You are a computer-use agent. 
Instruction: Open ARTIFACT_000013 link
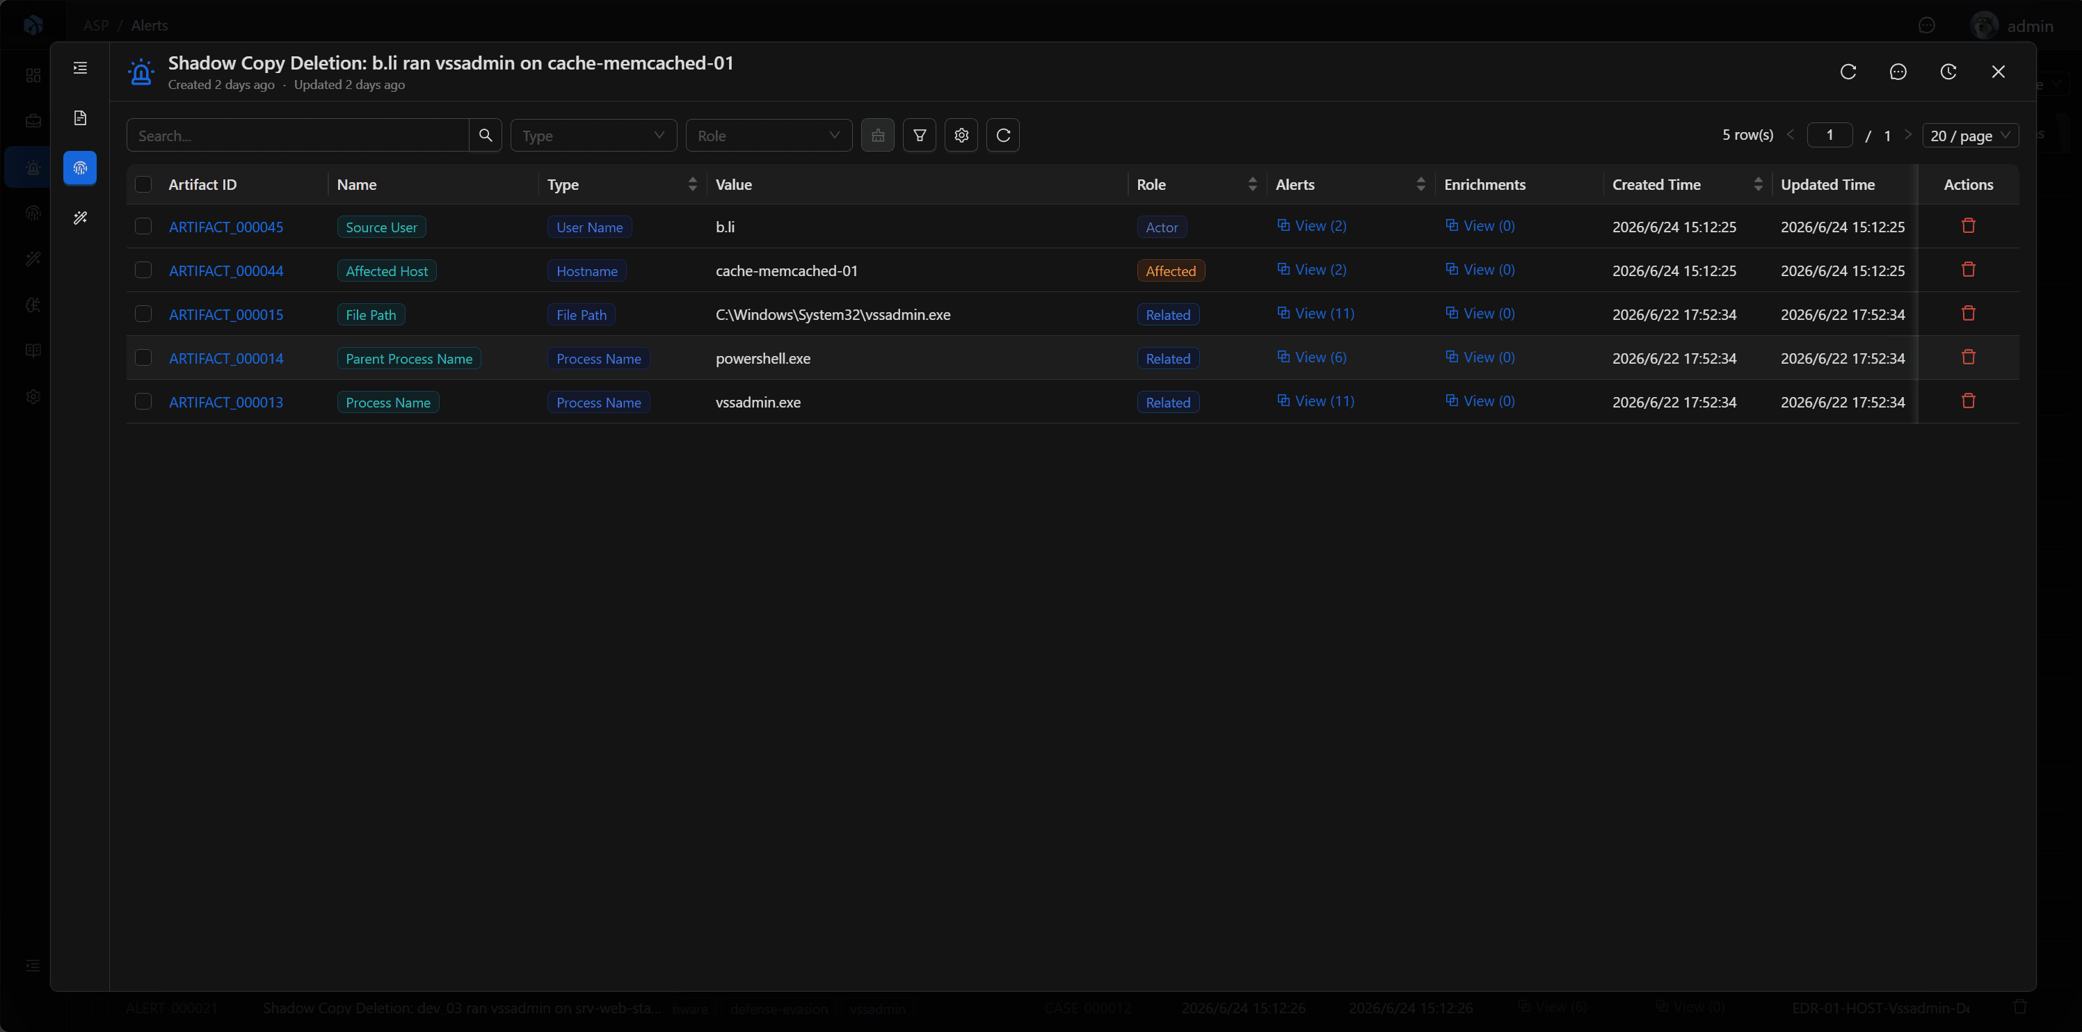pos(225,402)
